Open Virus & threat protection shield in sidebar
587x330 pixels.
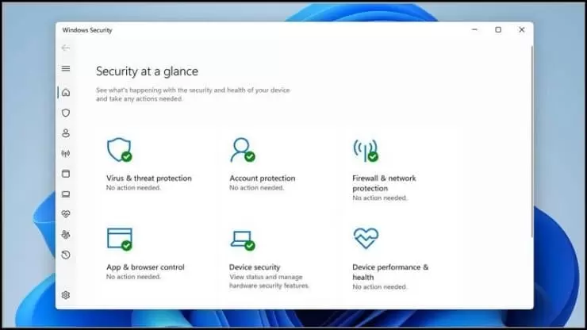[66, 113]
